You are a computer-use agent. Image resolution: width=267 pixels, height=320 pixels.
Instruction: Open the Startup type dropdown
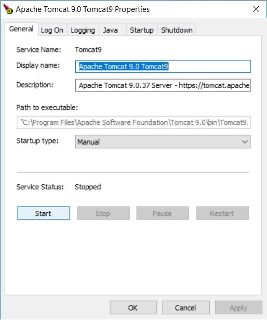click(163, 142)
